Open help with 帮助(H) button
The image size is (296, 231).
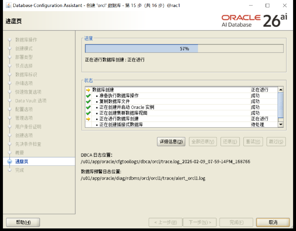(x=23, y=222)
